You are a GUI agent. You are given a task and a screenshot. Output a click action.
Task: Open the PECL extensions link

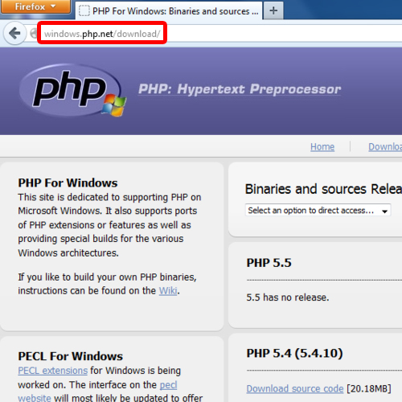53,371
